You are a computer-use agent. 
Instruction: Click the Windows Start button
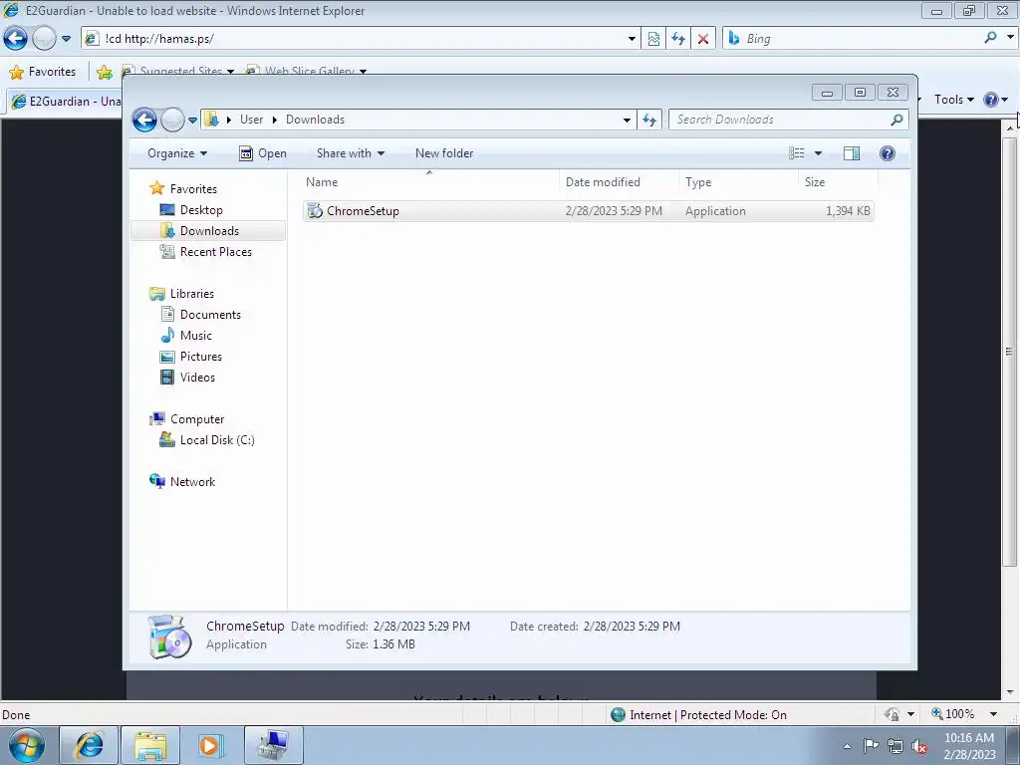pyautogui.click(x=27, y=745)
